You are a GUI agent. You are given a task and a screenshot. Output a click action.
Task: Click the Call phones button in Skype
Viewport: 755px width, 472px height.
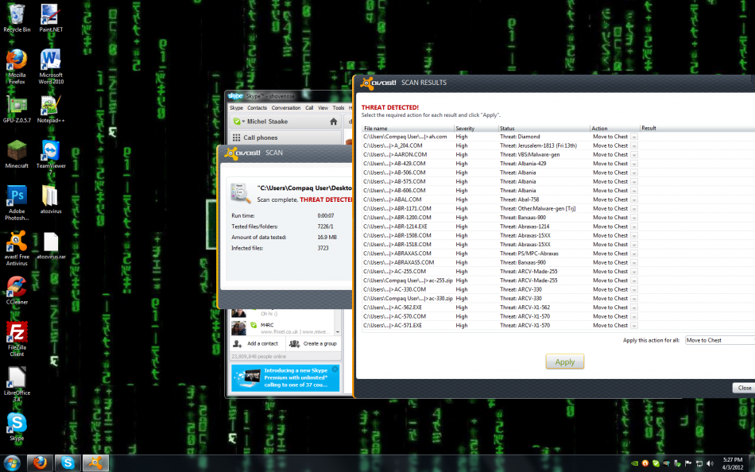pos(285,137)
